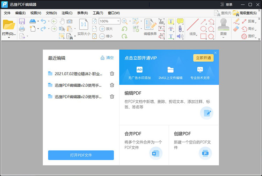262x176 pixels.
Task: Click the 高级查找(S) advanced search button
Action: (245, 13)
